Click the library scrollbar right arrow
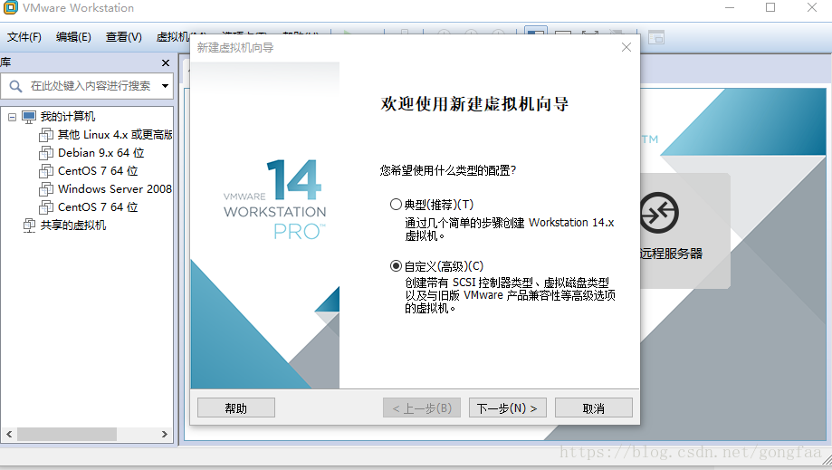Screen dimensions: 832x470 (165, 434)
